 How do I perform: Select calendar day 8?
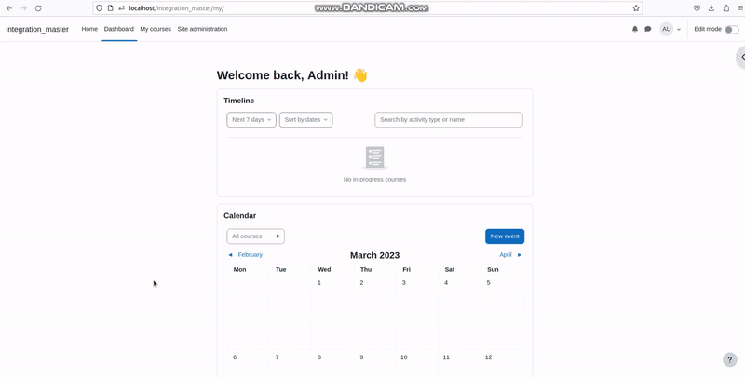pos(319,357)
